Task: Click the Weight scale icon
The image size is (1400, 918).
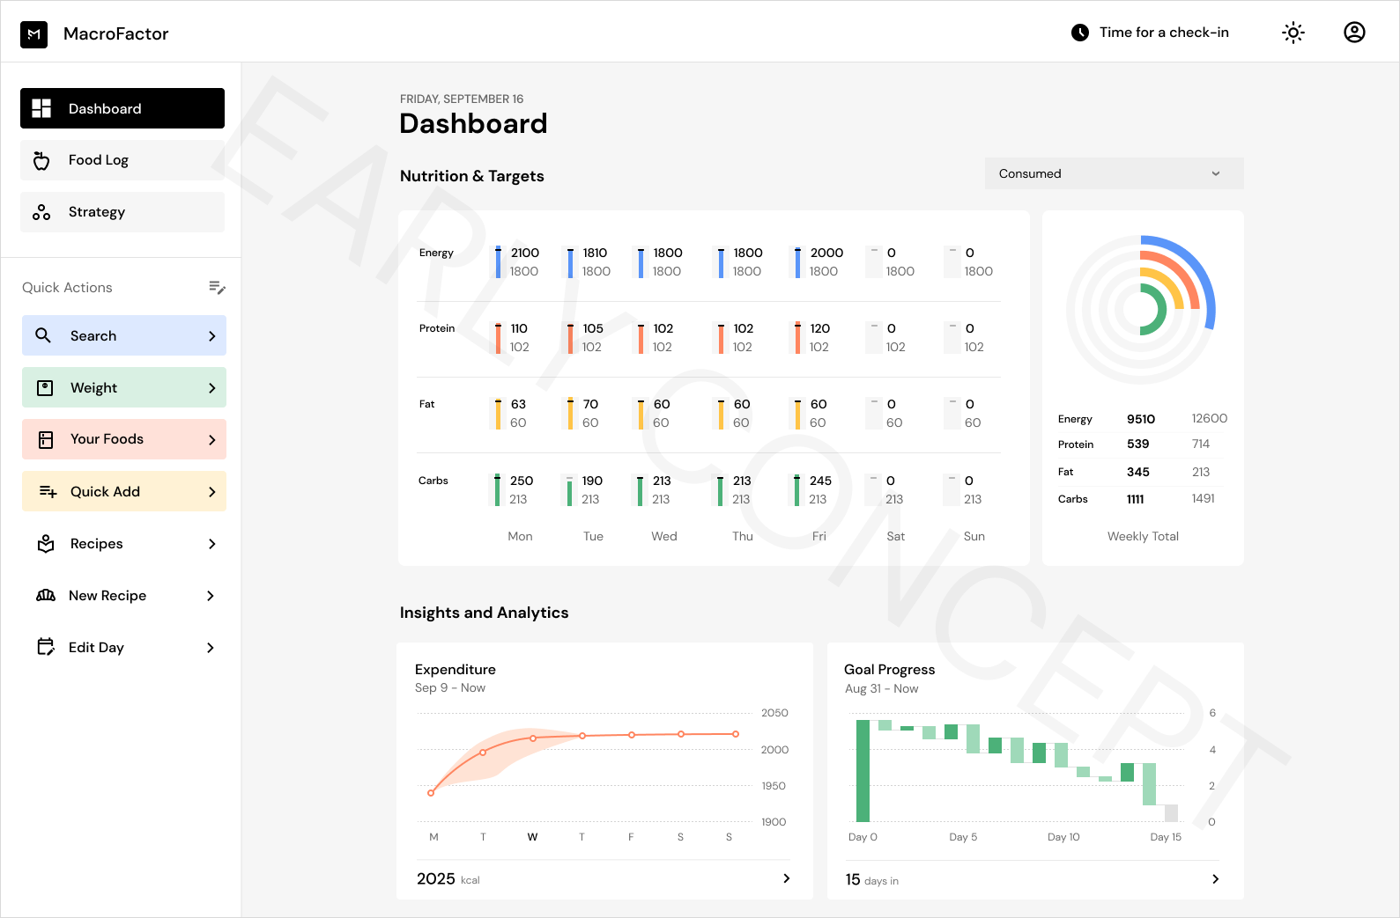Action: coord(46,388)
